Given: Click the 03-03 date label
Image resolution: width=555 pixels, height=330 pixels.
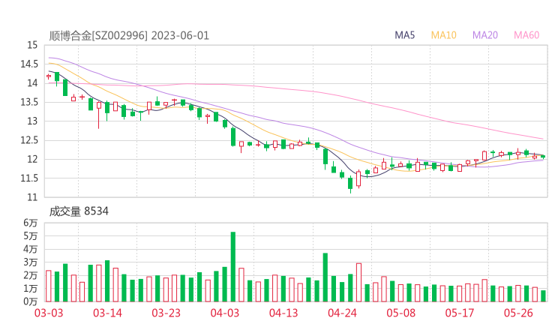Looking at the screenshot, I should [49, 313].
